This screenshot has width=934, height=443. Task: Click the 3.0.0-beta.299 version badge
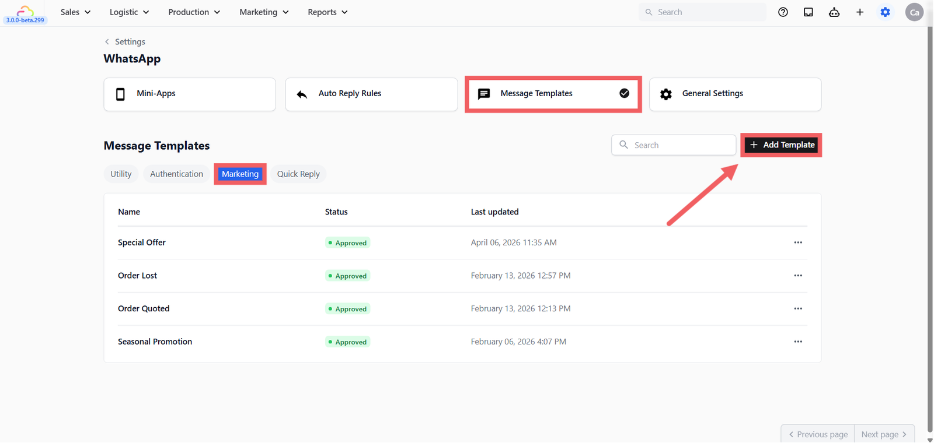click(25, 20)
